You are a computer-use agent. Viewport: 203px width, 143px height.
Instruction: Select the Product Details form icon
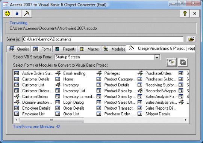(x=99, y=85)
